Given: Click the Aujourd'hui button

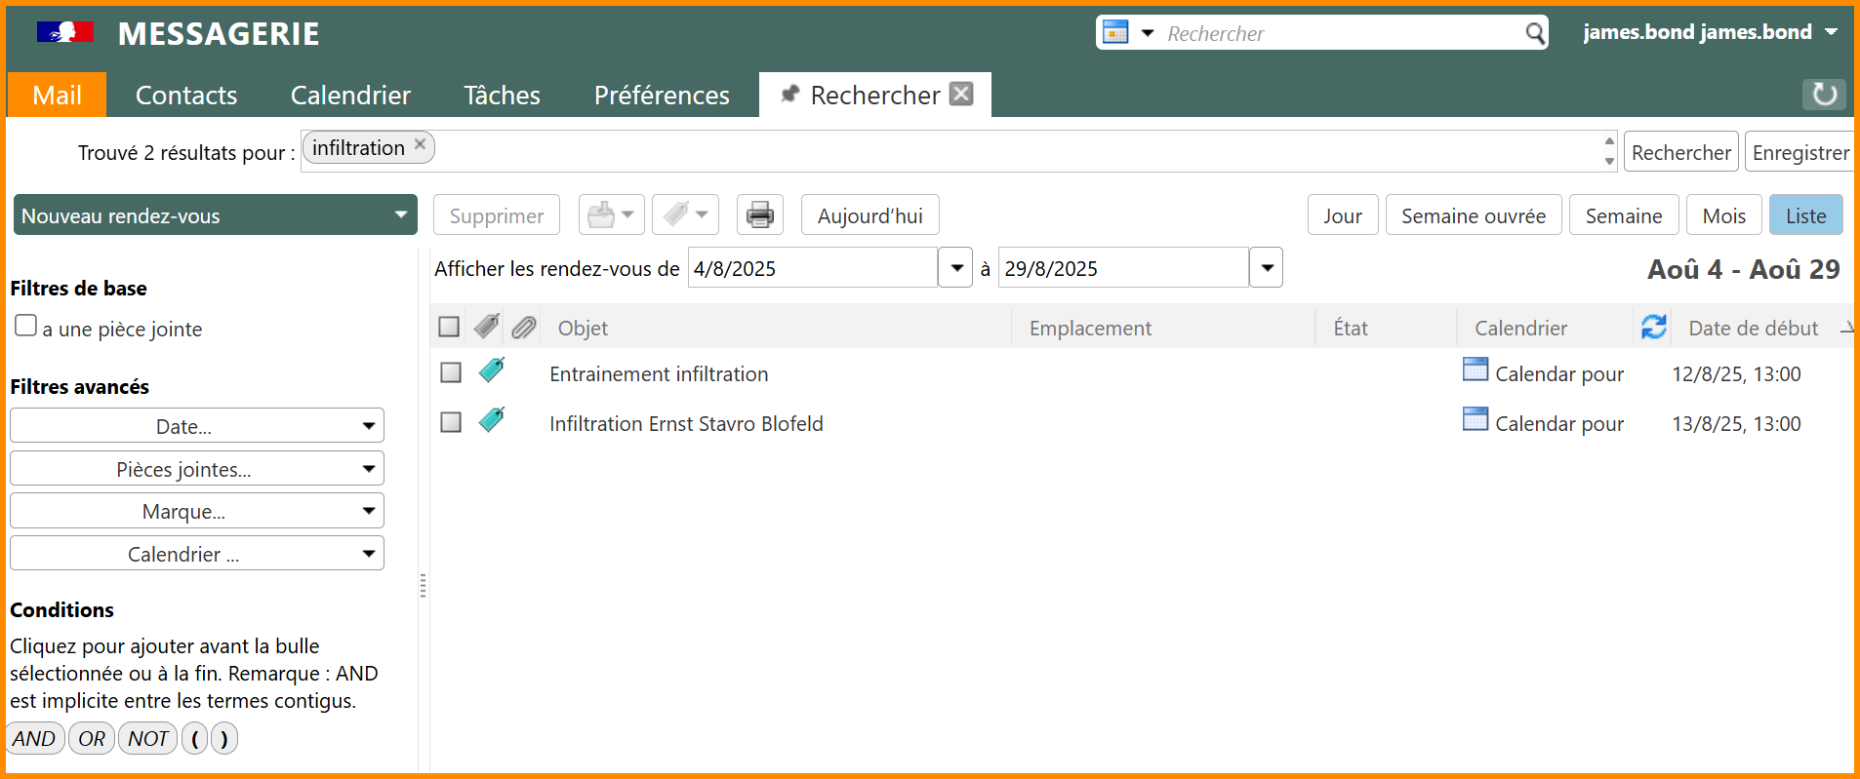Looking at the screenshot, I should [869, 215].
